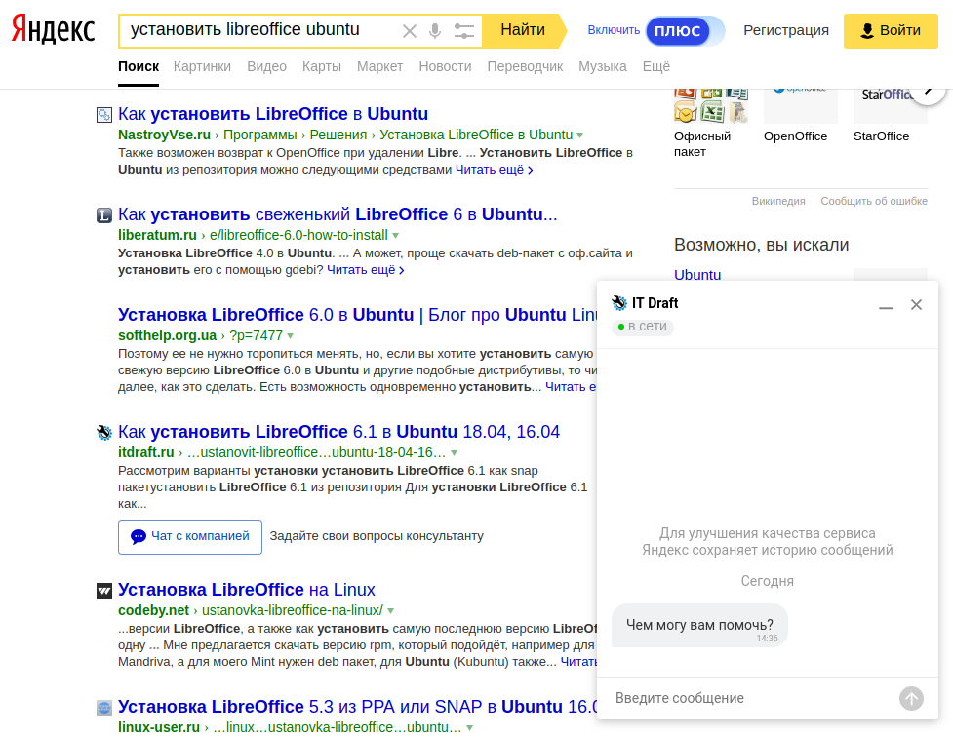Click Читать ещё under NastroyVse.ru snippet
Image resolution: width=953 pixels, height=737 pixels.
click(494, 170)
